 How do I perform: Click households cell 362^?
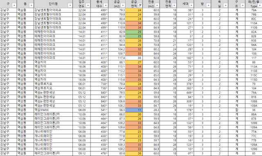pyautogui.click(x=185, y=88)
